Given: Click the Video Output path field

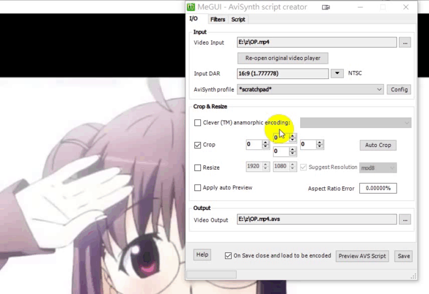Looking at the screenshot, I should point(317,219).
